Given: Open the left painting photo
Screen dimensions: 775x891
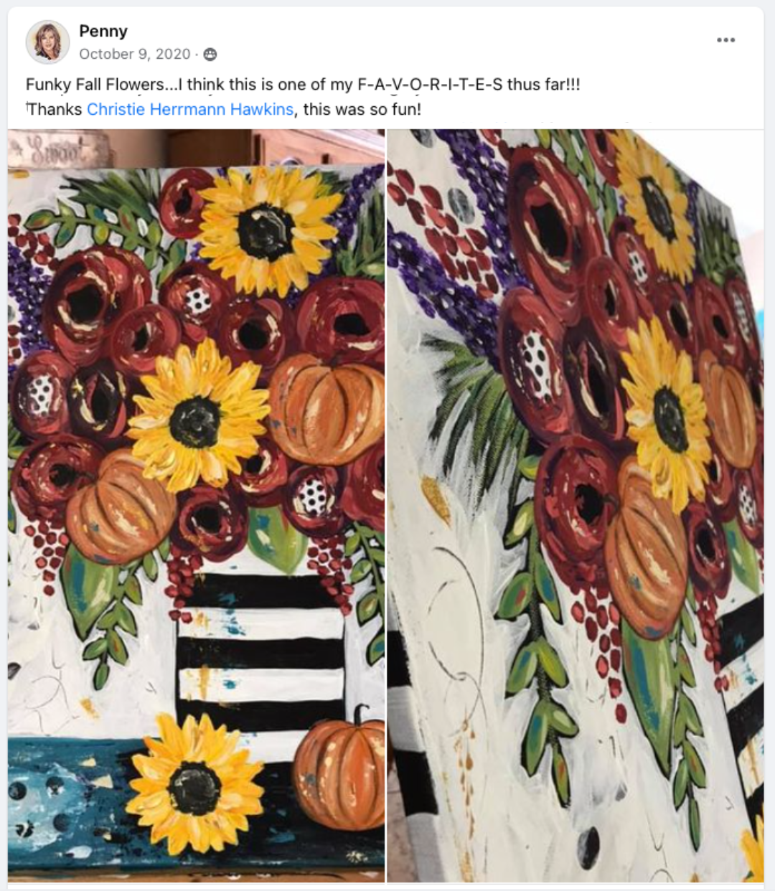Looking at the screenshot, I should click(196, 505).
